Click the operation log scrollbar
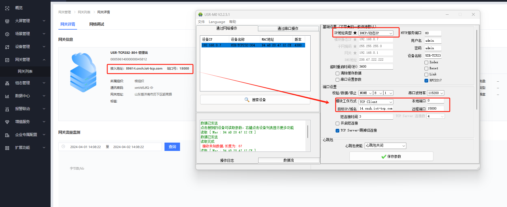 click(308, 132)
